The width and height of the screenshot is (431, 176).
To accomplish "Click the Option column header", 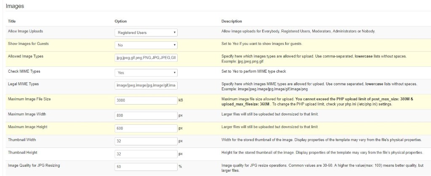I will 120,21.
